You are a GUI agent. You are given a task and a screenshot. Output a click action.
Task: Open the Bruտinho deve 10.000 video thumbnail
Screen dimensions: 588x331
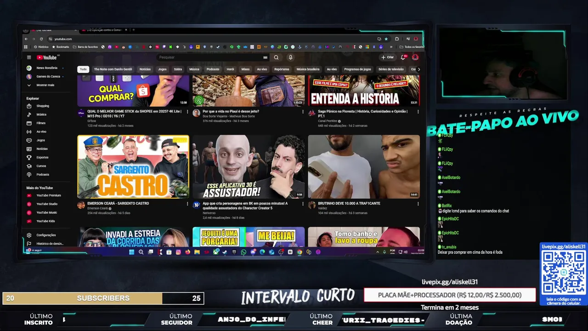(x=364, y=166)
